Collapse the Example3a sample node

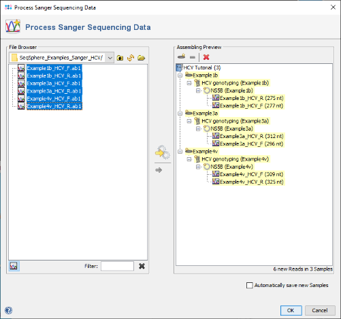[x=180, y=114]
